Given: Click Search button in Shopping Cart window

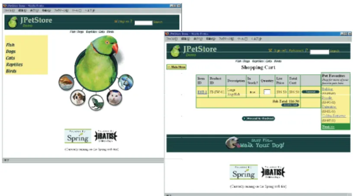Looking at the screenshot, I should tap(335, 51).
